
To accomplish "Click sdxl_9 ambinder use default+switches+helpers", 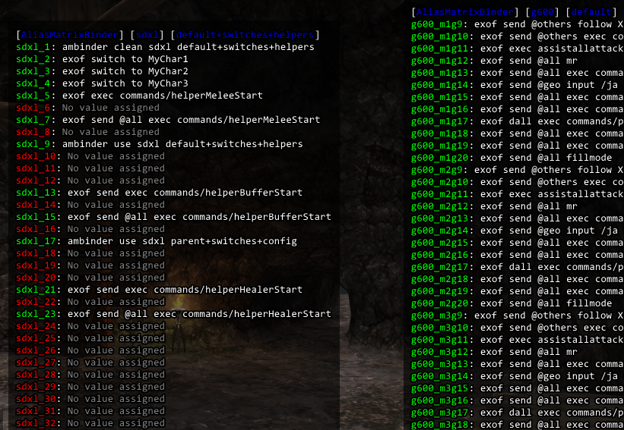I will click(x=159, y=144).
